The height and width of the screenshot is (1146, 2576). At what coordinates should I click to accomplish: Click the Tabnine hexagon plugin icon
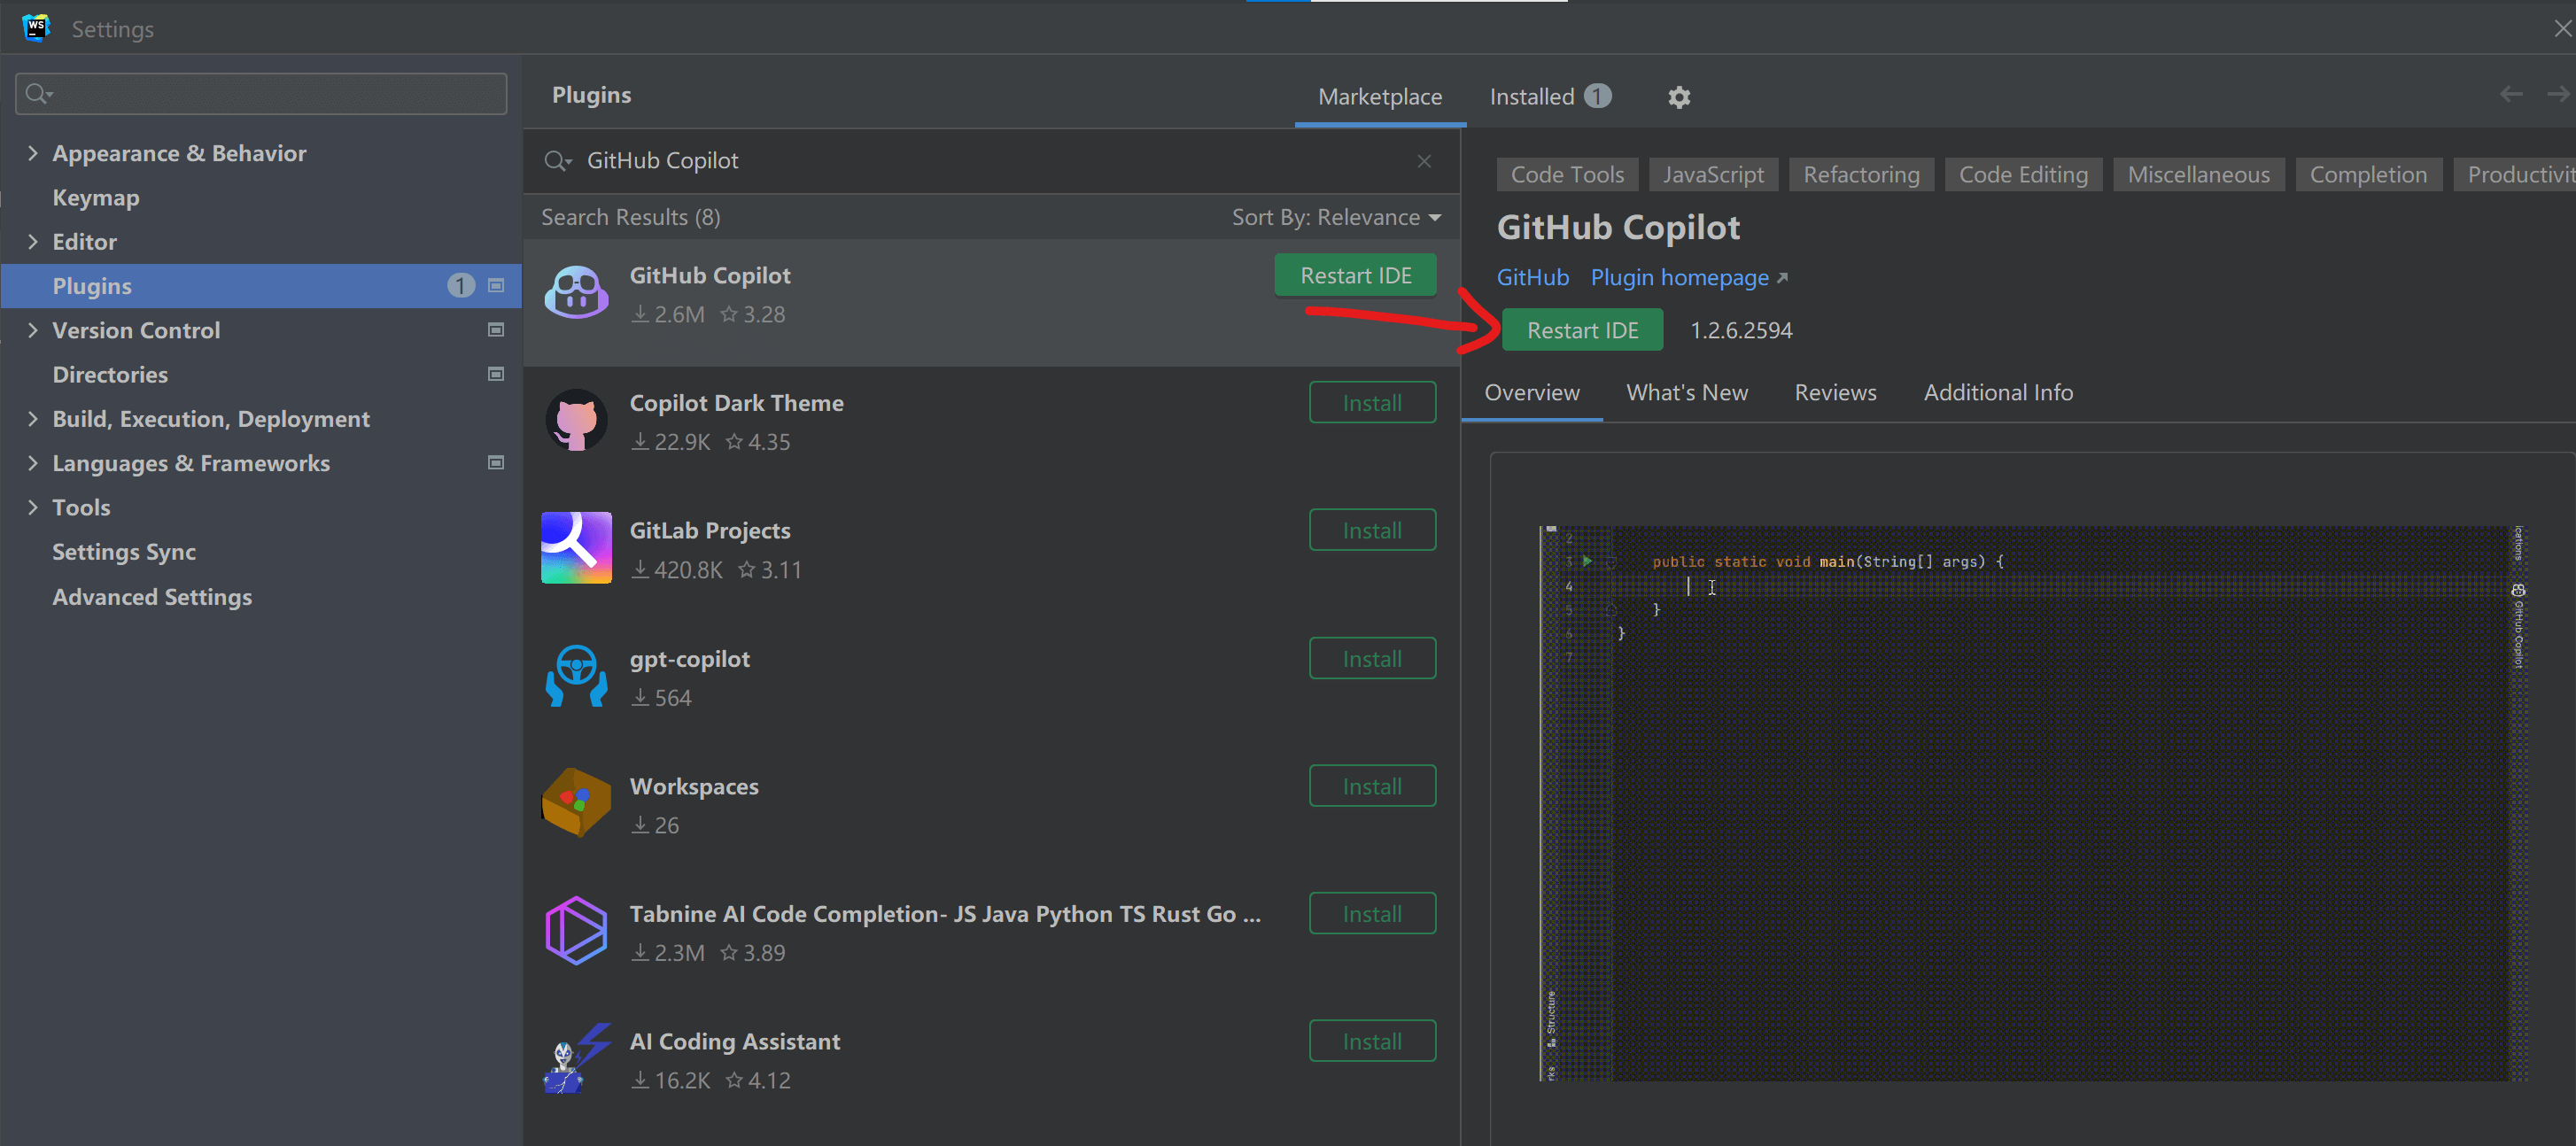(576, 931)
